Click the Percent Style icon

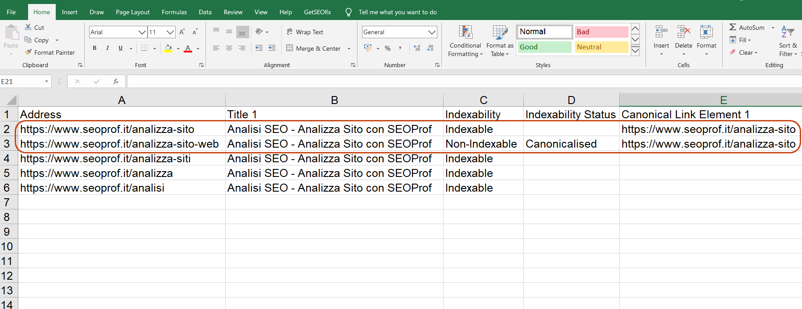pyautogui.click(x=387, y=48)
